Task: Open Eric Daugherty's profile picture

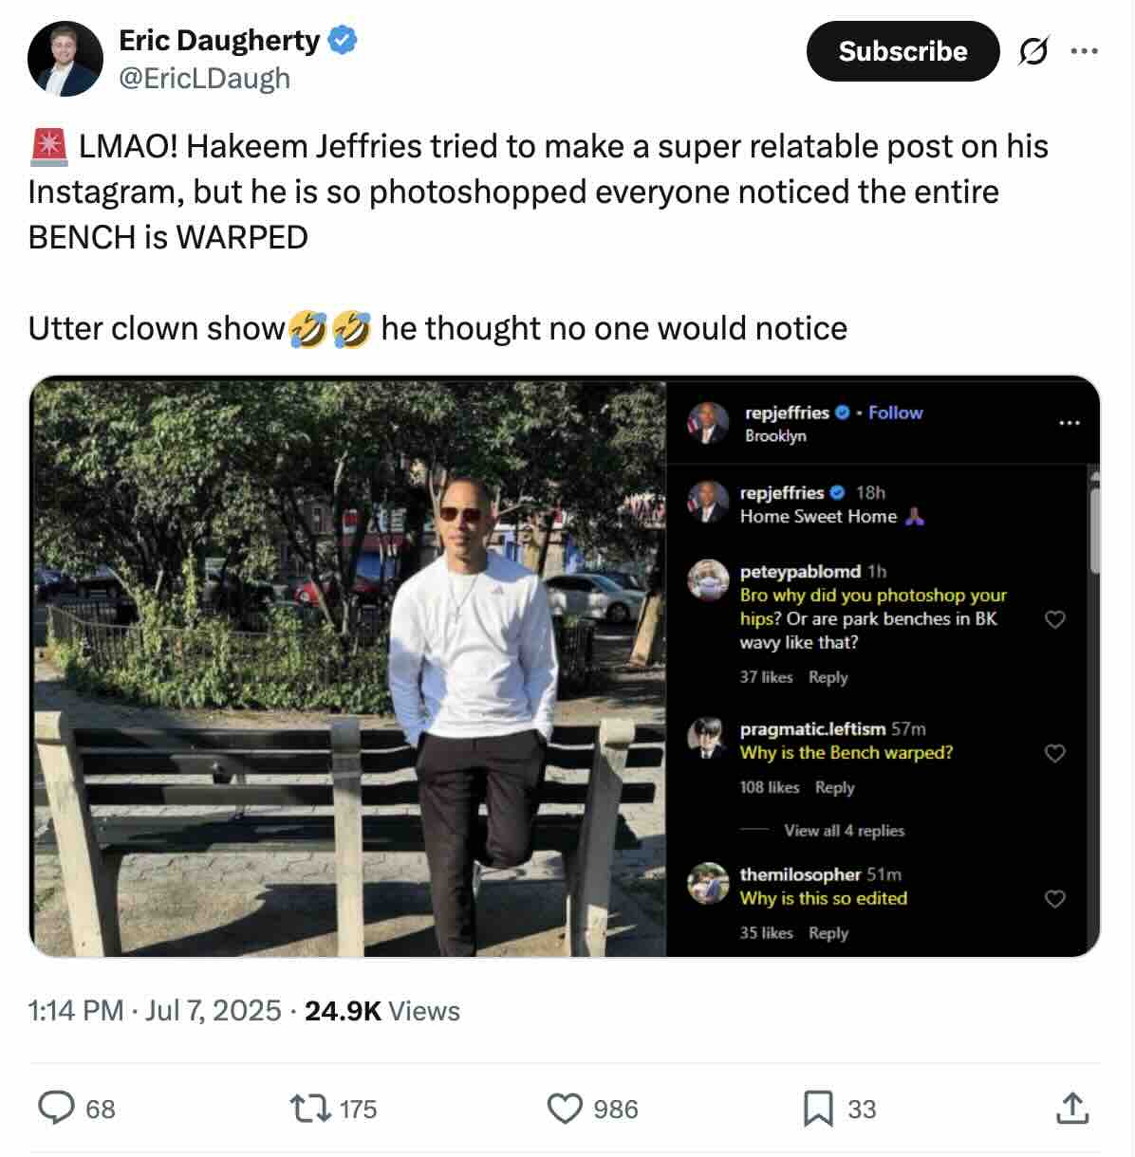Action: (65, 59)
